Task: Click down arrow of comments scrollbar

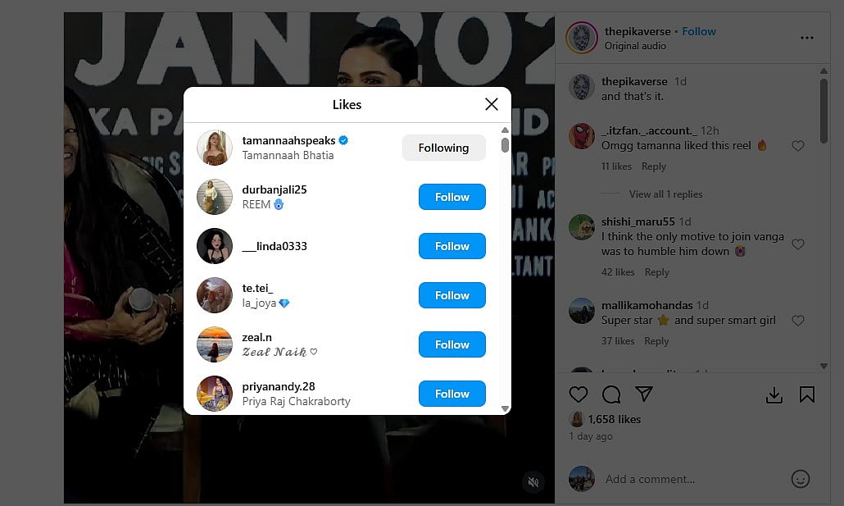Action: [x=824, y=366]
